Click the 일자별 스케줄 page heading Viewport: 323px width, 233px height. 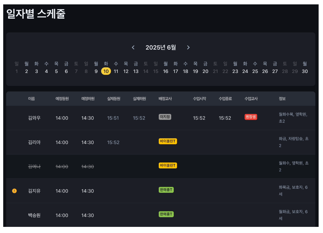[36, 14]
